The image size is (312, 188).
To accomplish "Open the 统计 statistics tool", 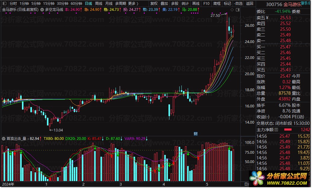I will pos(185,3).
